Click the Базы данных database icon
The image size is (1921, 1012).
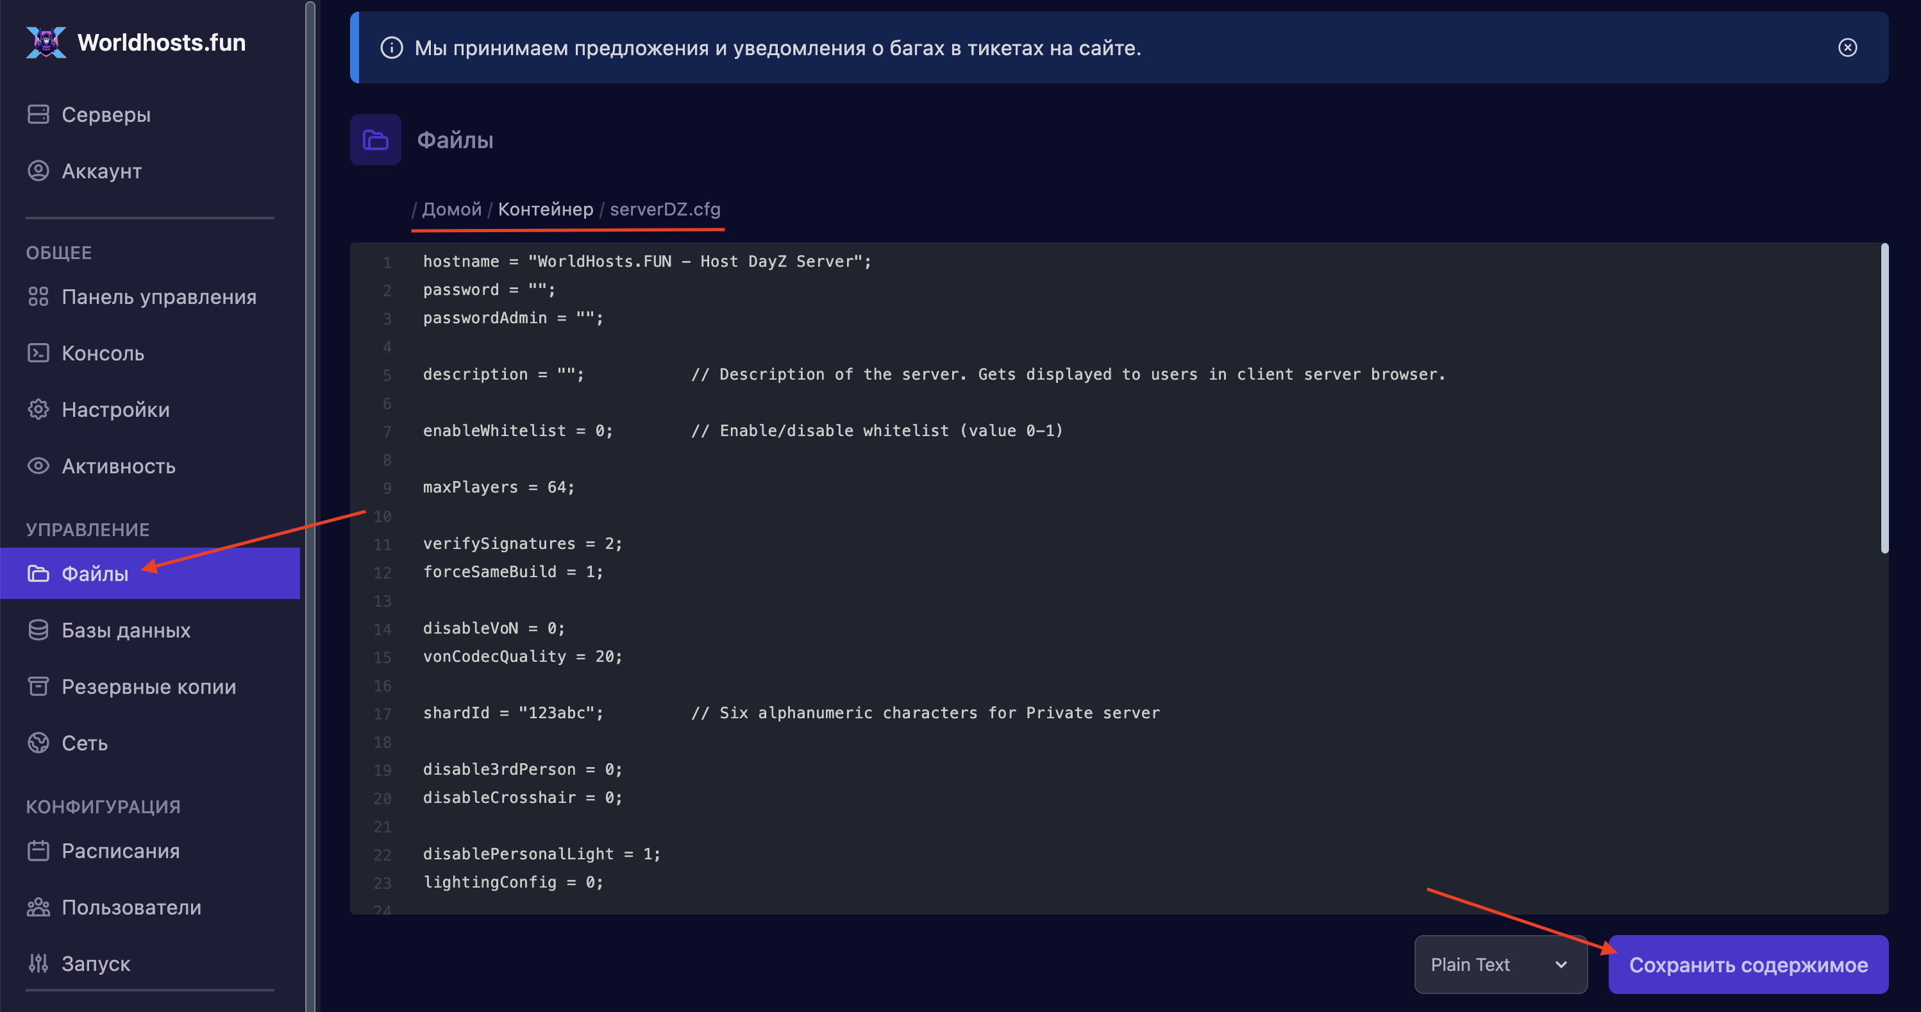38,630
